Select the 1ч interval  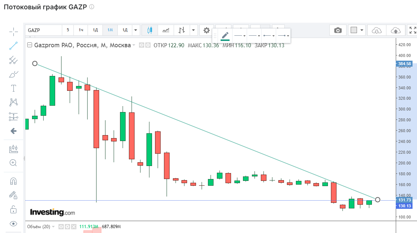coord(81,30)
